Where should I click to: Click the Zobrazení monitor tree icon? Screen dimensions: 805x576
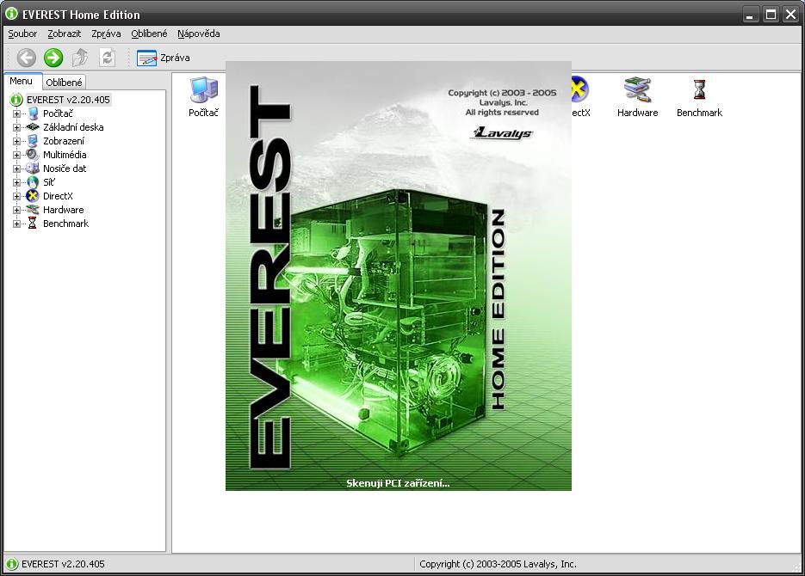[33, 141]
